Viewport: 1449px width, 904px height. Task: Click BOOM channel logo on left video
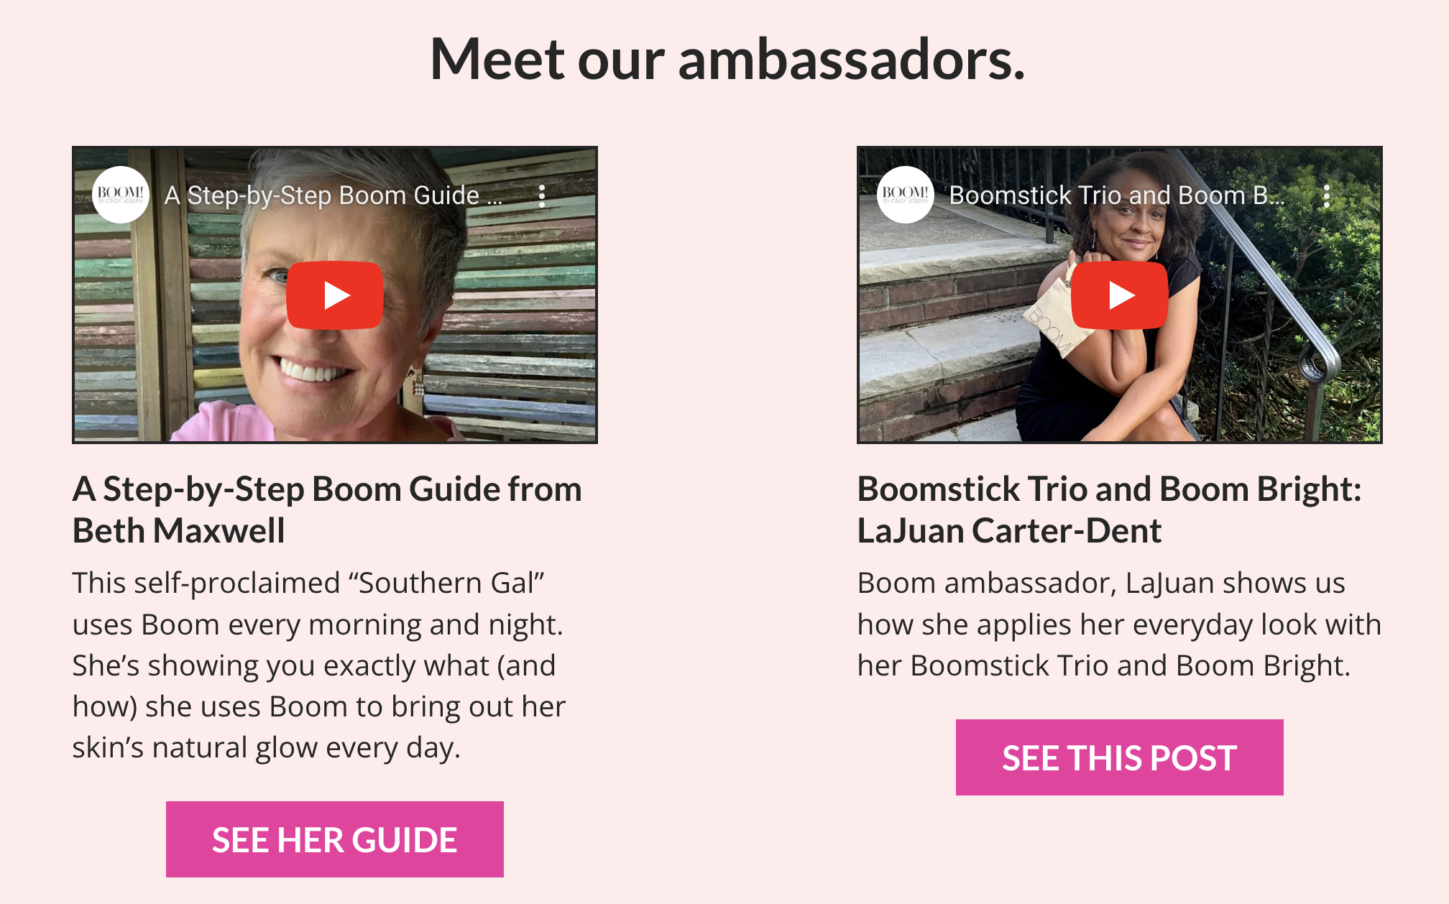[121, 195]
